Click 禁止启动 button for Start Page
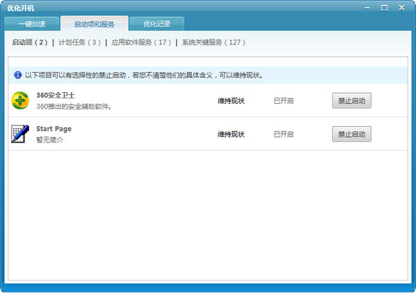Screen dimensions: 416x293 [x=352, y=134]
